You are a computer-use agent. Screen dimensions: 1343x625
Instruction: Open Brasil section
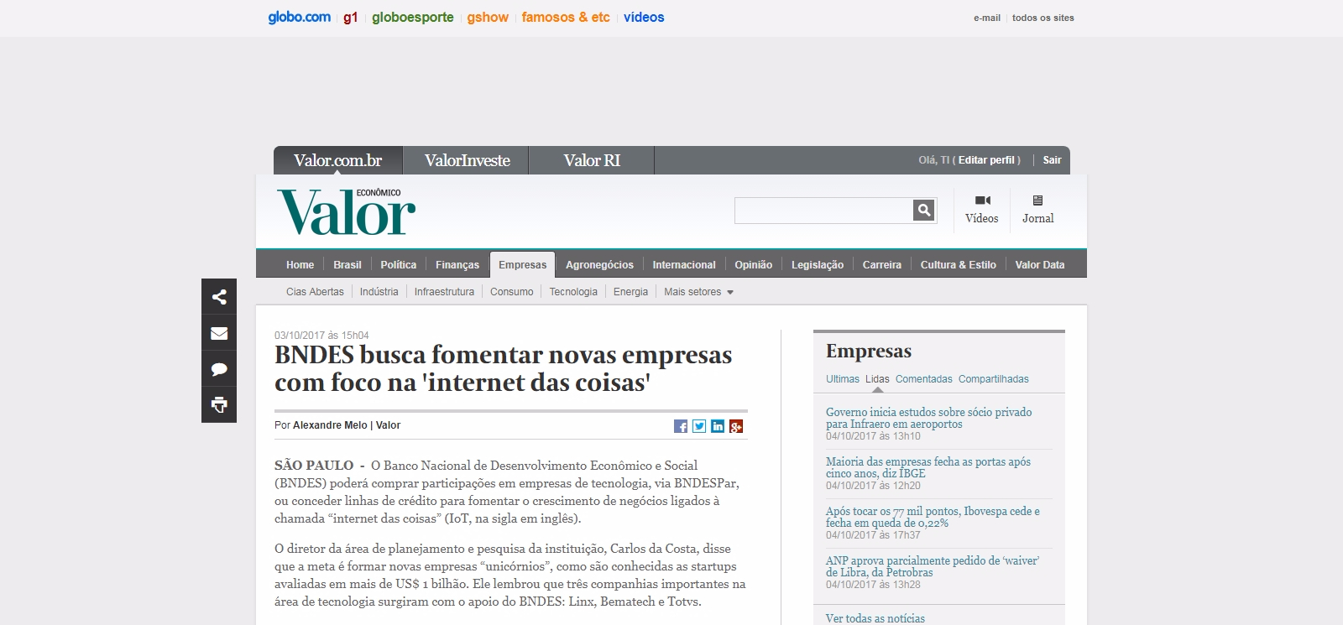click(x=347, y=265)
